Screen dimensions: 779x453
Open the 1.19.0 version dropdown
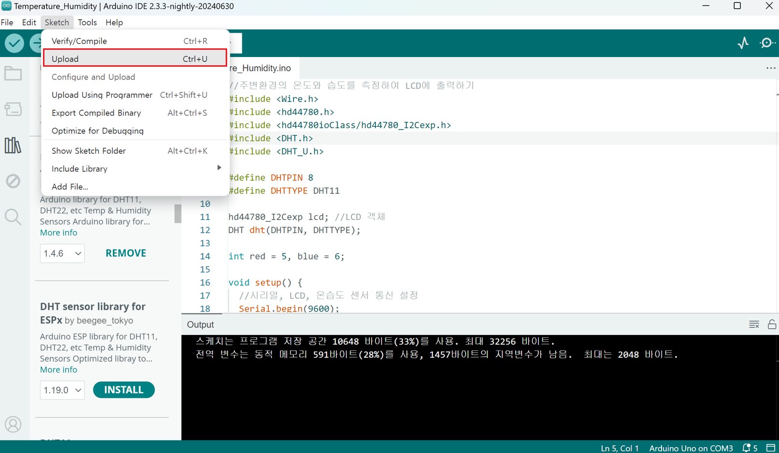pyautogui.click(x=62, y=390)
